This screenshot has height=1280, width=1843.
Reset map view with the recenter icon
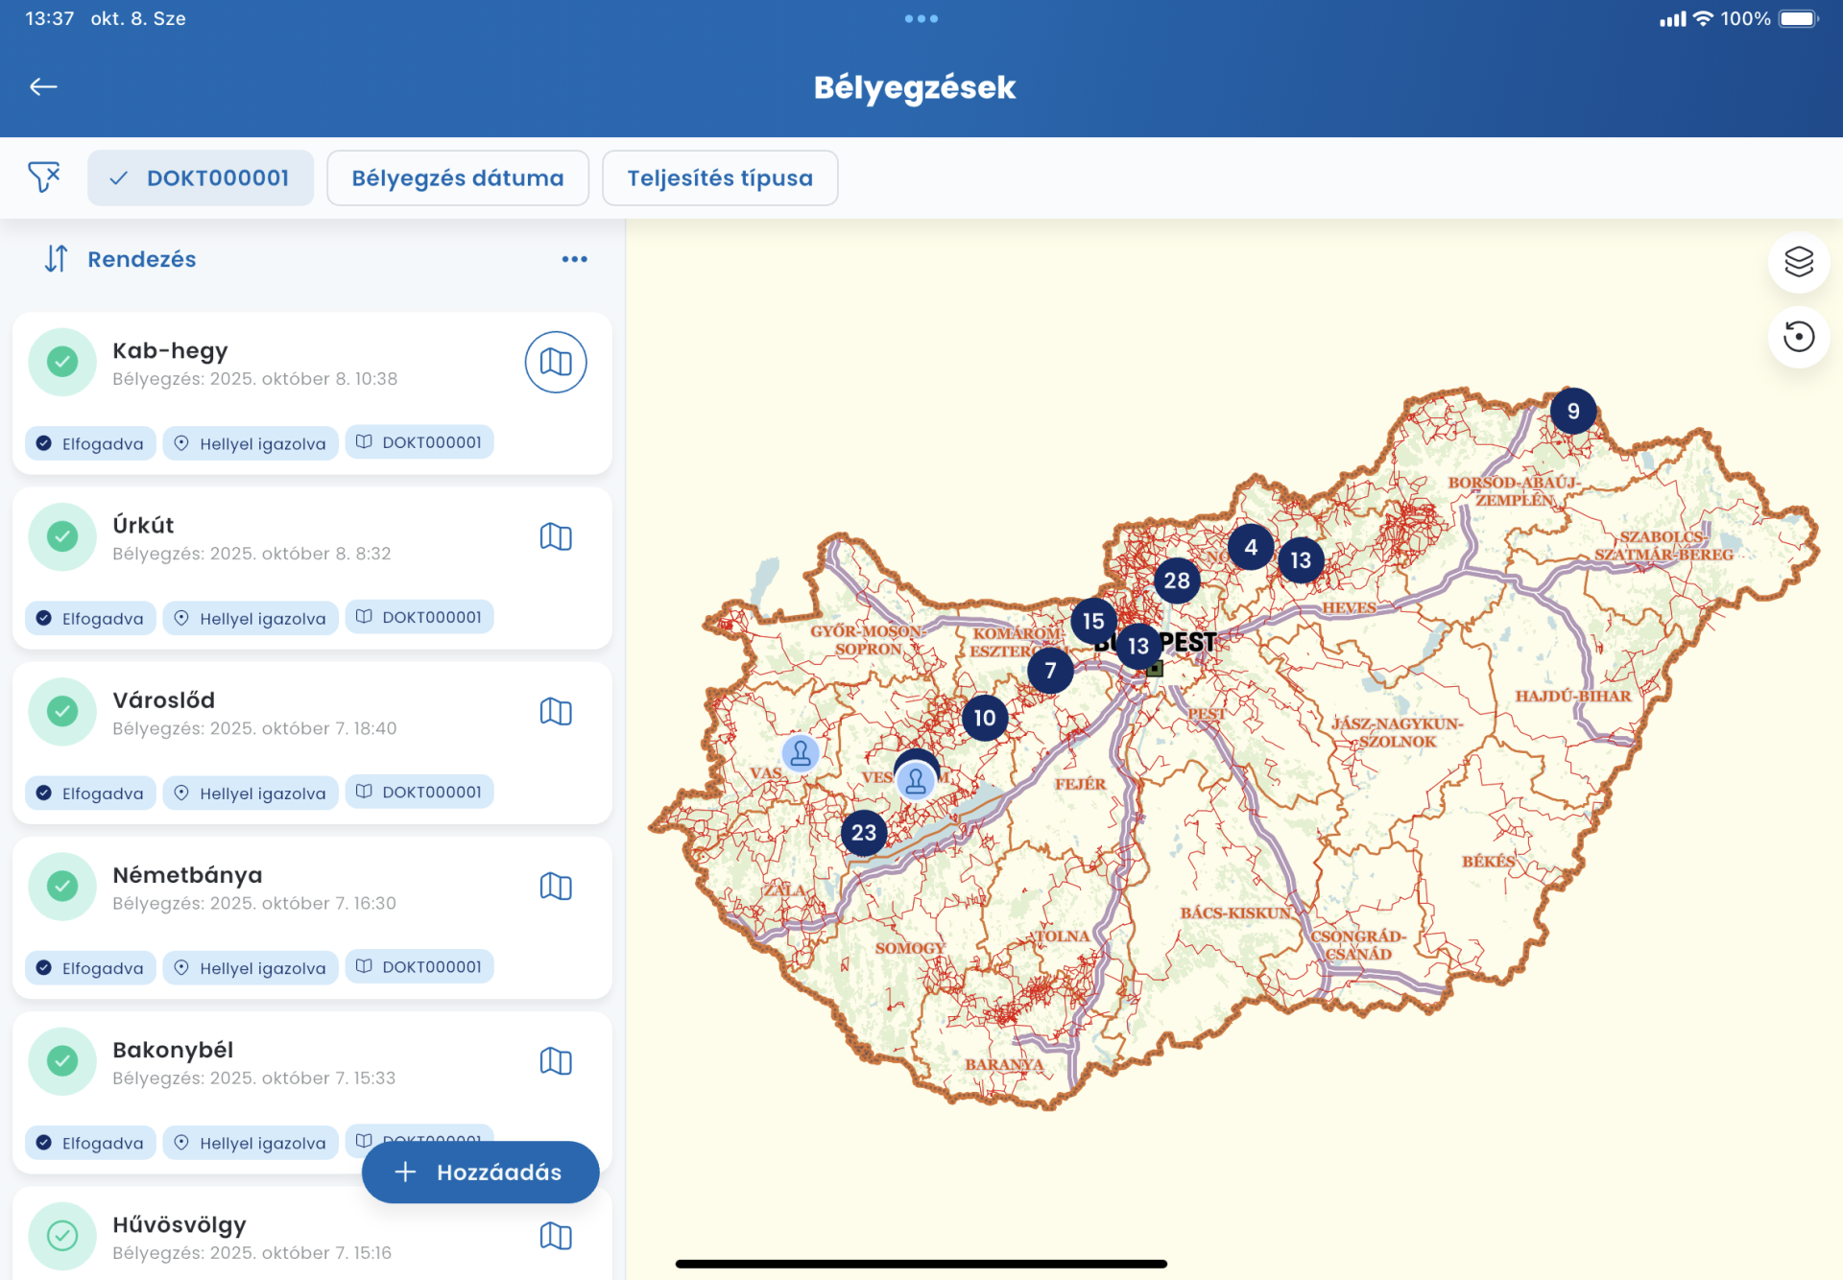click(x=1798, y=337)
